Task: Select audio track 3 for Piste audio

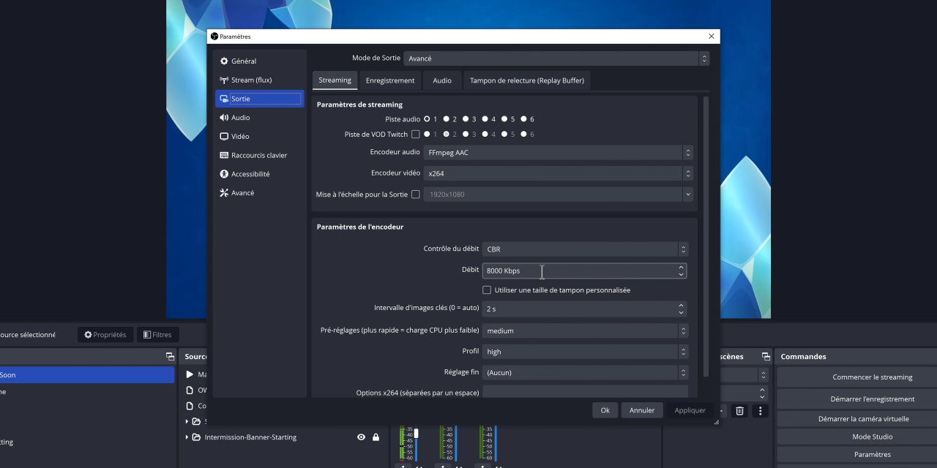Action: point(465,119)
